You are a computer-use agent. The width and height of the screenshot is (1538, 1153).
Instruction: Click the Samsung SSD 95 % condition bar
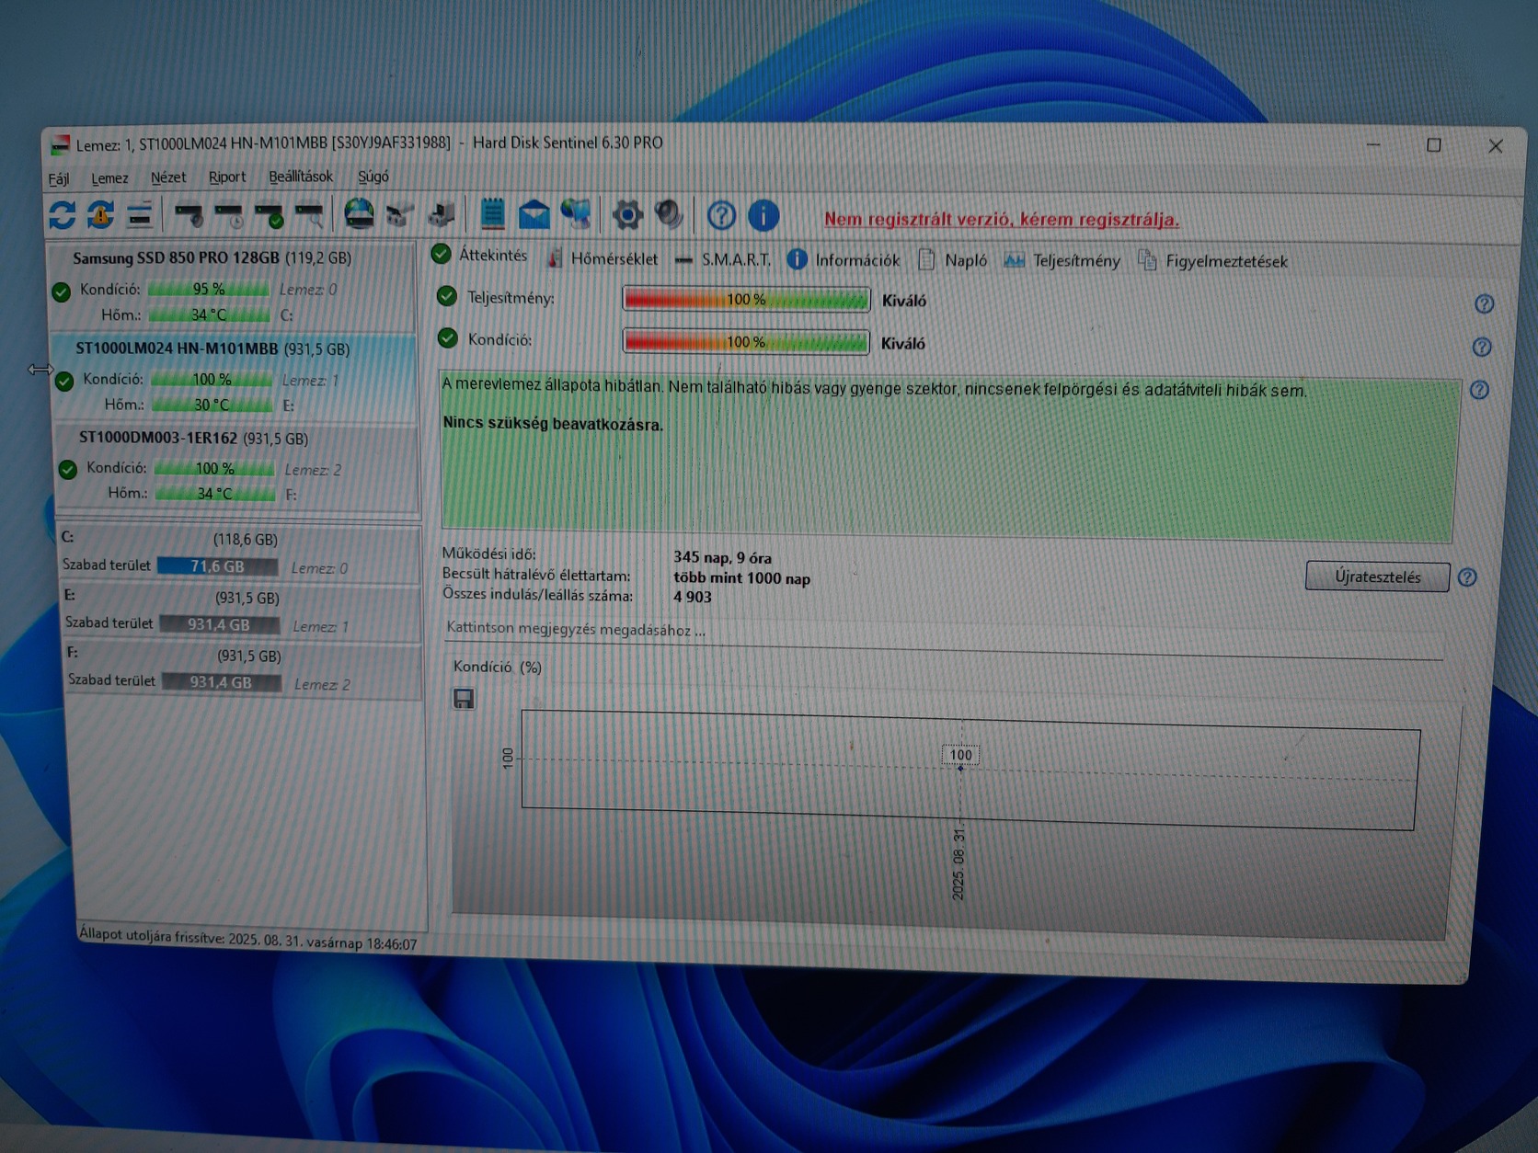209,289
